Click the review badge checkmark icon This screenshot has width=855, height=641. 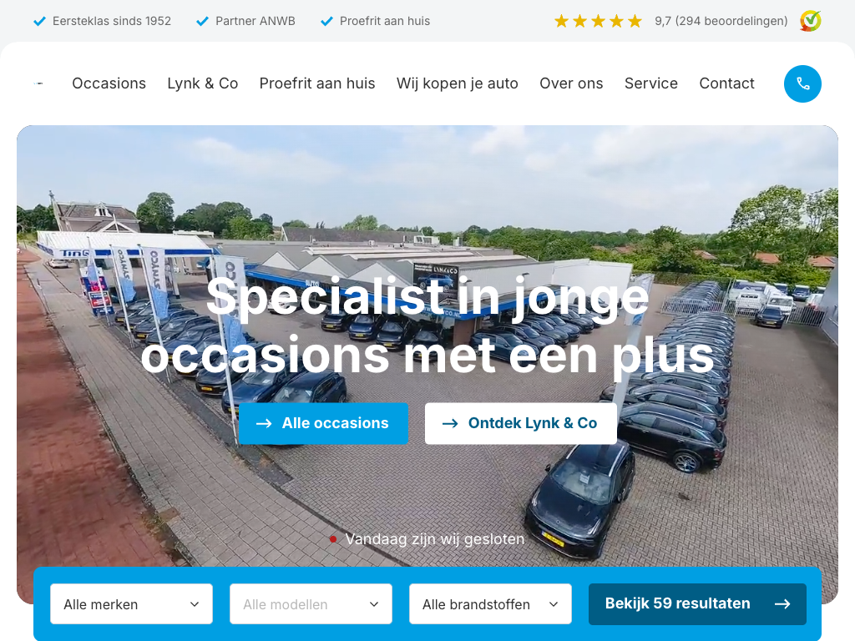pyautogui.click(x=810, y=21)
